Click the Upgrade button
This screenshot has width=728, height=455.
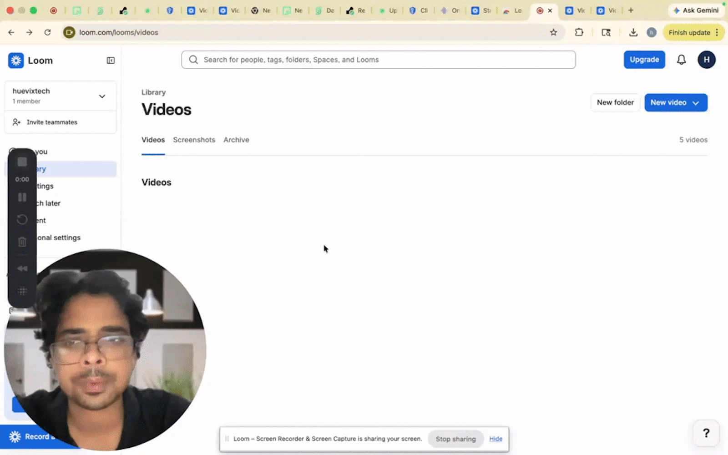coord(644,60)
